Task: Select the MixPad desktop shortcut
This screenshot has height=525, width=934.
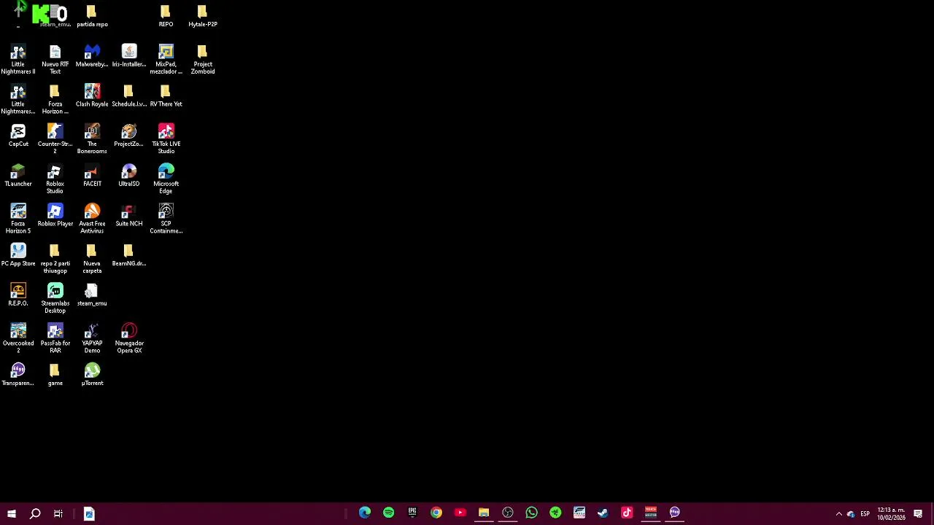Action: (166, 60)
